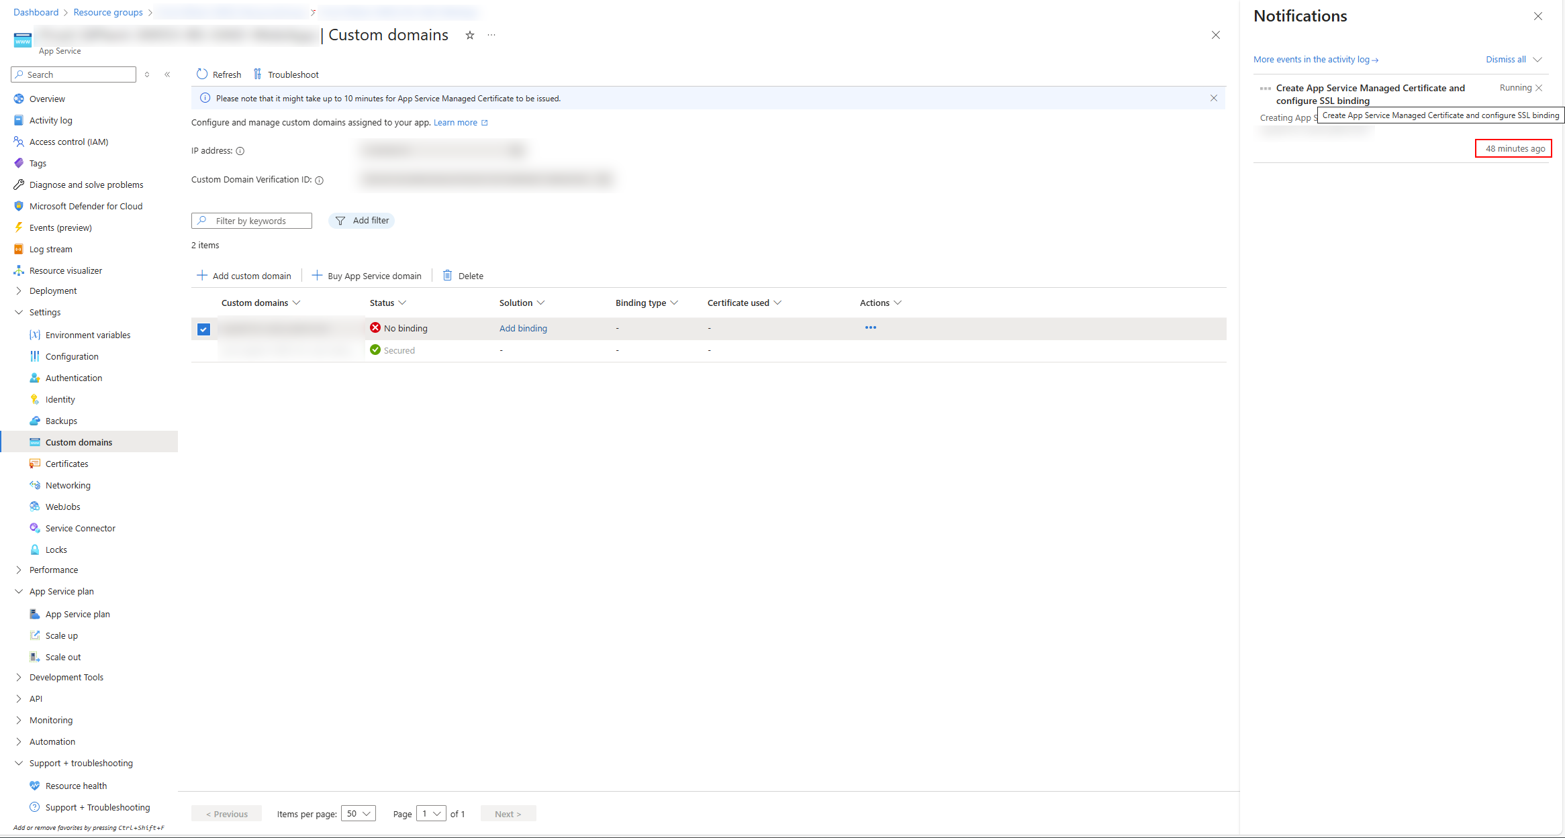Open the Actions ellipsis menu for the domain
1565x838 pixels.
point(871,327)
